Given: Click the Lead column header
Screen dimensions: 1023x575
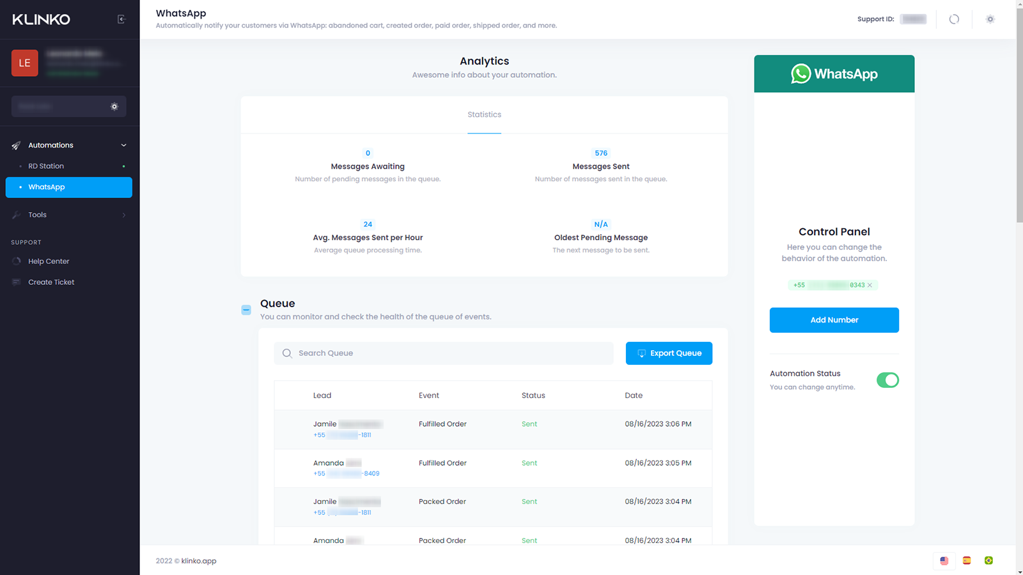Looking at the screenshot, I should 322,395.
